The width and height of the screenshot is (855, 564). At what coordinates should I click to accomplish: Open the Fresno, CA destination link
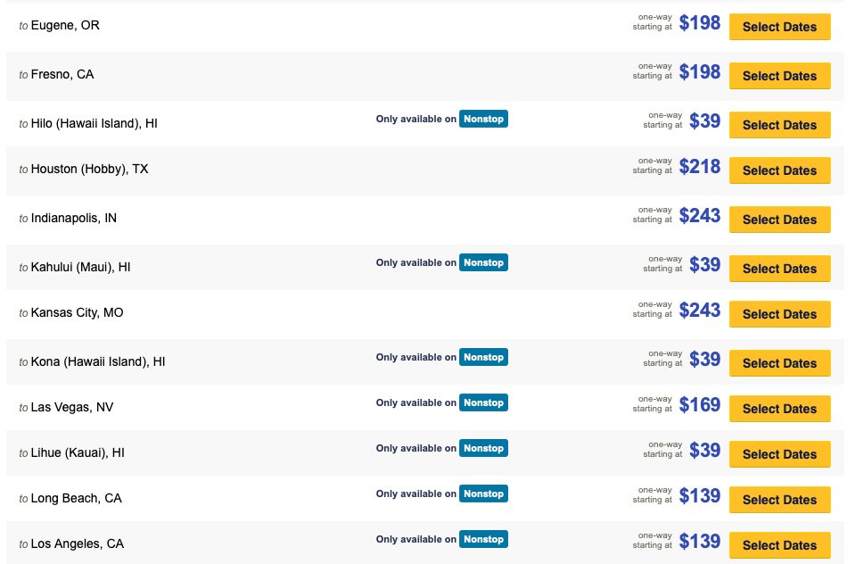63,74
